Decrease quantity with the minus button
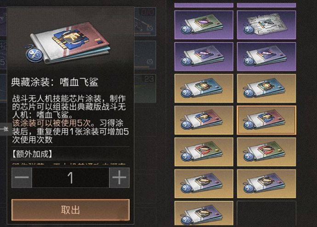Image resolution: width=317 pixels, height=227 pixels. (x=22, y=178)
